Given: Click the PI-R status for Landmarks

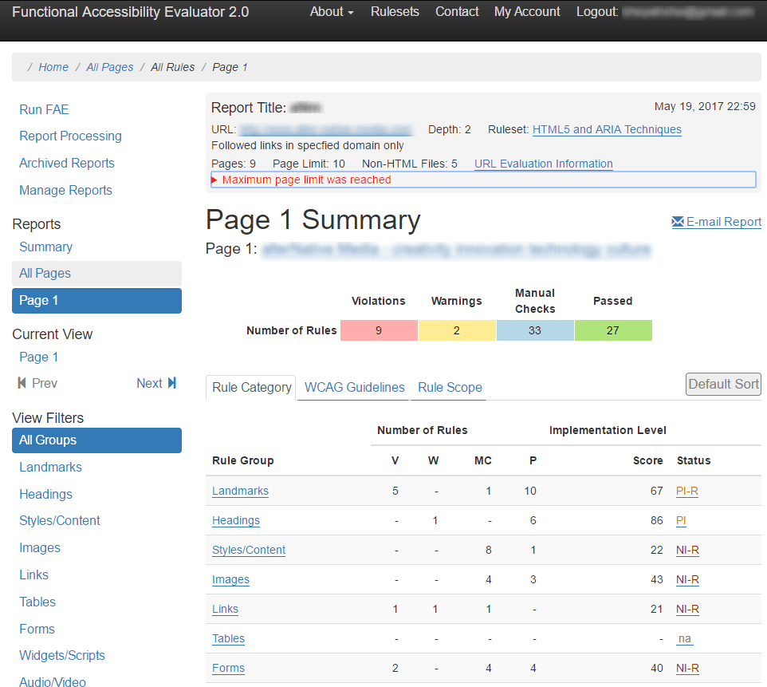Looking at the screenshot, I should [686, 492].
